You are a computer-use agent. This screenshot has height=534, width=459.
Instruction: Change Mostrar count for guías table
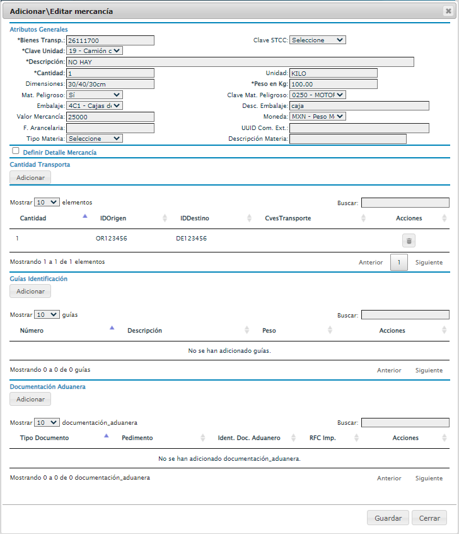tap(47, 315)
